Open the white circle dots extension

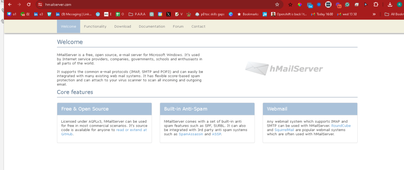click(328, 4)
